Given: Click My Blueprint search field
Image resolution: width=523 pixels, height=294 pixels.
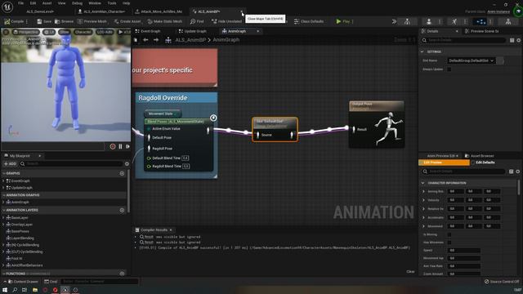Looking at the screenshot, I should 72,163.
